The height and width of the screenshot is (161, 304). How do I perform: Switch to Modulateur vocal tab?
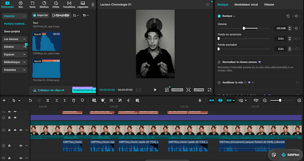pyautogui.click(x=246, y=4)
